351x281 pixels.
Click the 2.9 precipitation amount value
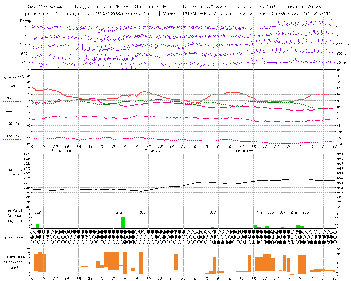pyautogui.click(x=119, y=212)
